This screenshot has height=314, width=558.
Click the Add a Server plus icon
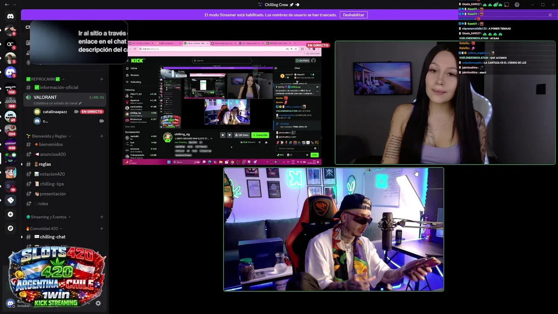click(10, 214)
